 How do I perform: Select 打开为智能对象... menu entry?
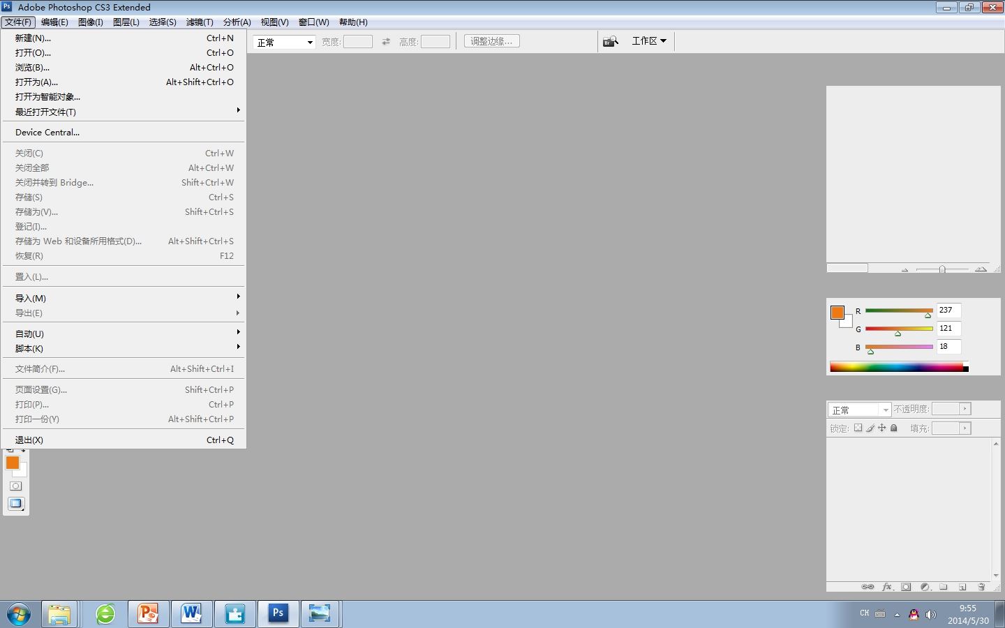pos(124,97)
